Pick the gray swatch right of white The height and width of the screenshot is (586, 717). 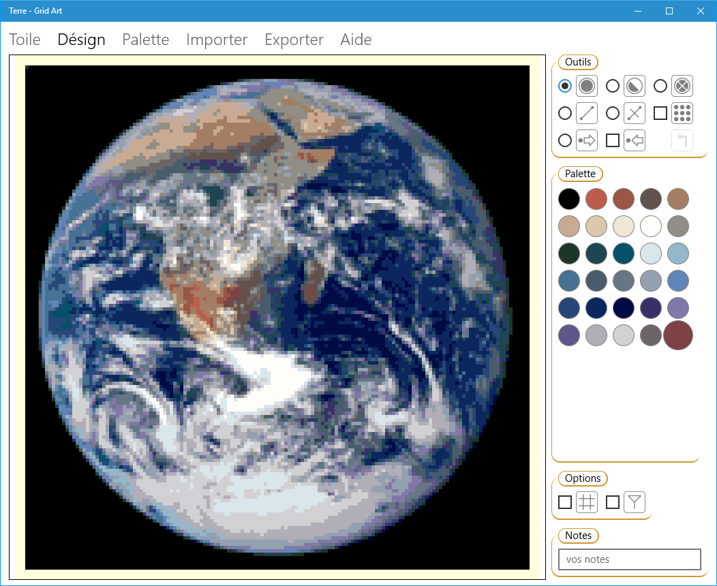click(677, 226)
